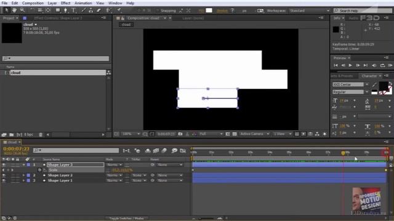Image resolution: width=394 pixels, height=221 pixels.
Task: Select the Type text tool
Action: (x=74, y=10)
